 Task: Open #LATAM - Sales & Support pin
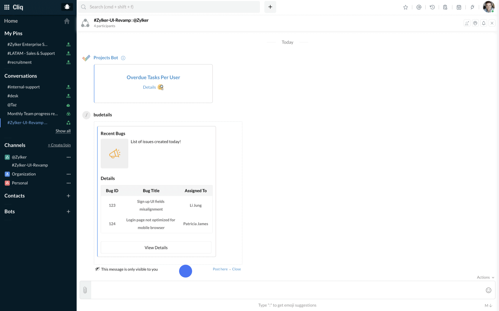(31, 54)
